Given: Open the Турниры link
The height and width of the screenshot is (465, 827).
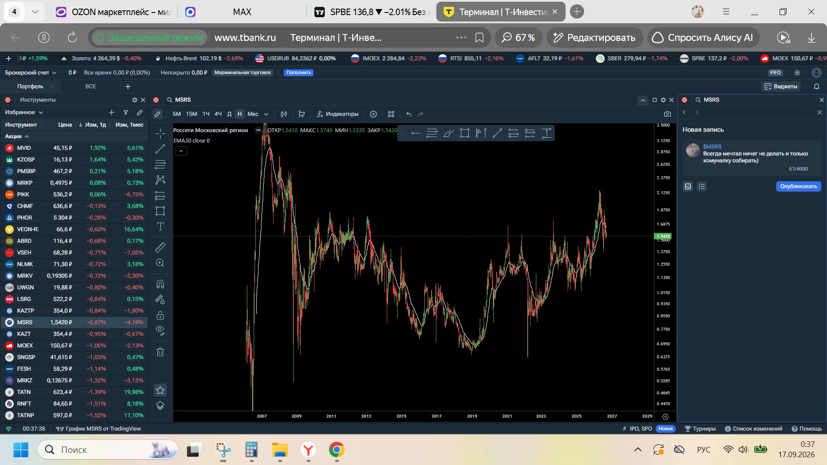Looking at the screenshot, I should [700, 429].
